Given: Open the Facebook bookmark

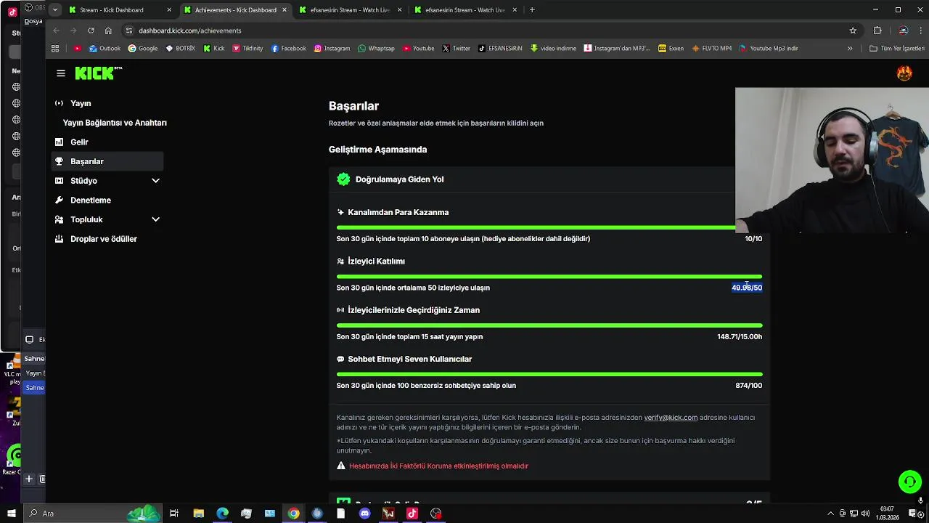Looking at the screenshot, I should point(288,49).
